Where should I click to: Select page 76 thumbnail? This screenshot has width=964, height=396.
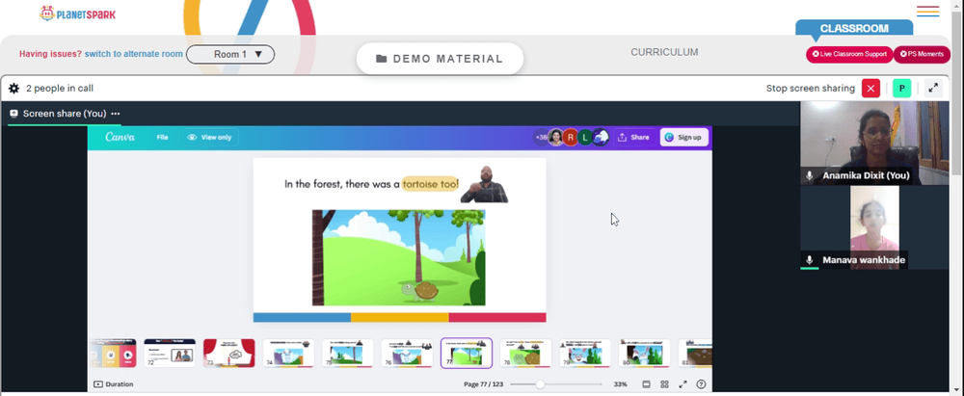point(407,353)
